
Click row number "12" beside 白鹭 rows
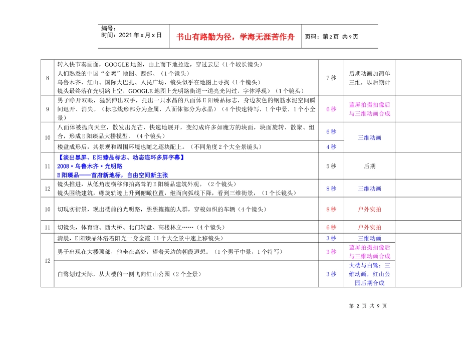click(x=48, y=260)
